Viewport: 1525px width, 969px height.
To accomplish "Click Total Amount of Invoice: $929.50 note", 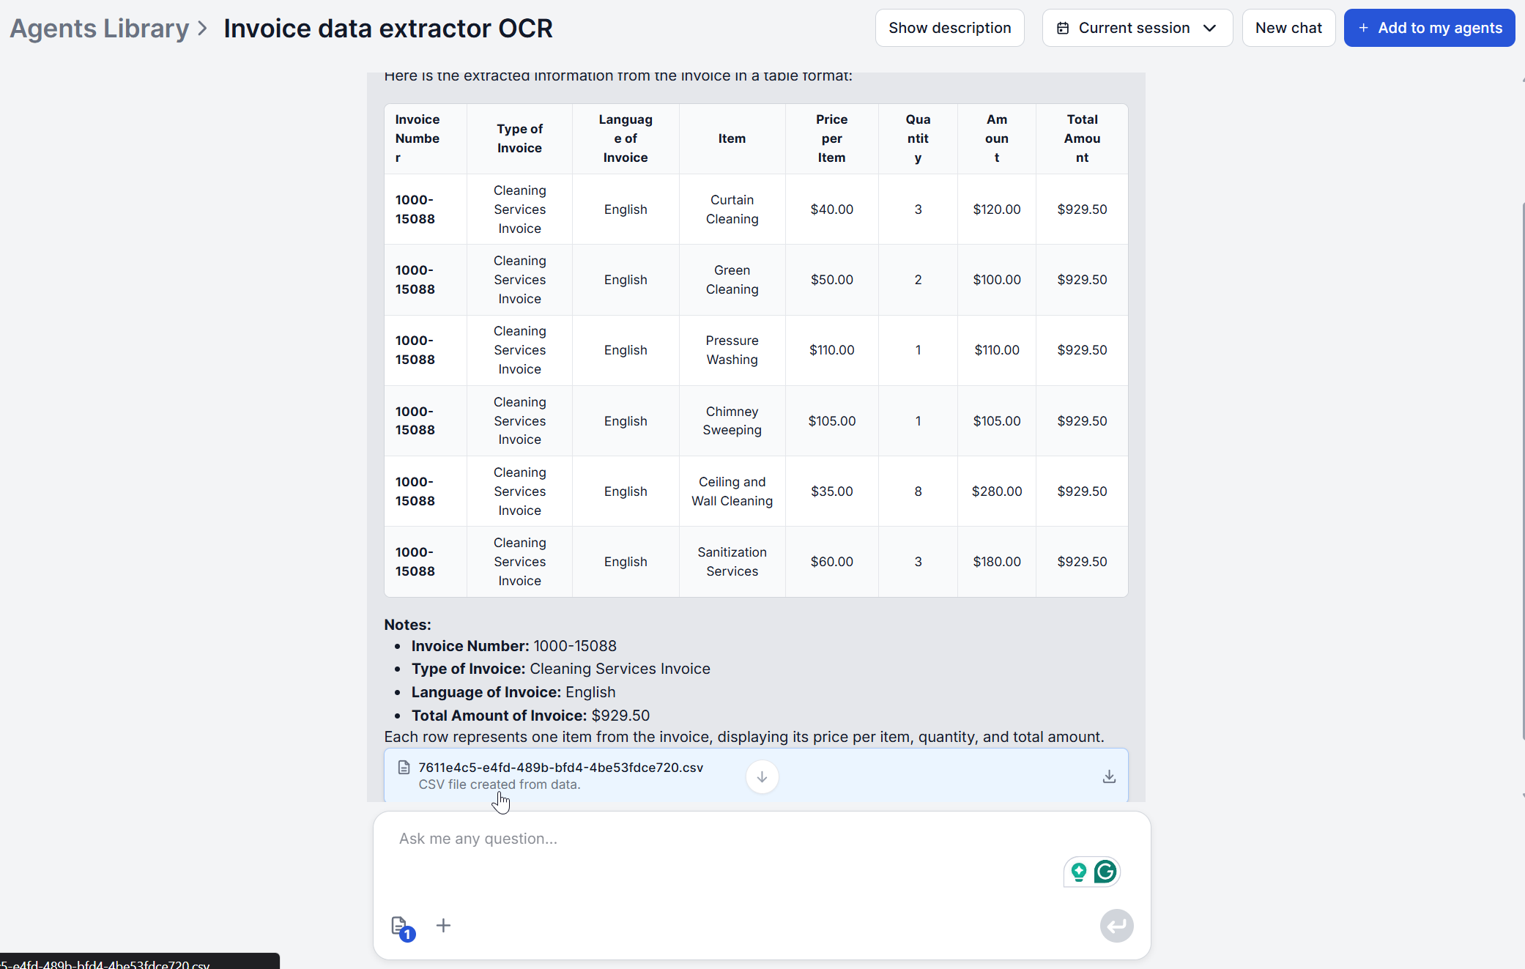I will pos(530,716).
